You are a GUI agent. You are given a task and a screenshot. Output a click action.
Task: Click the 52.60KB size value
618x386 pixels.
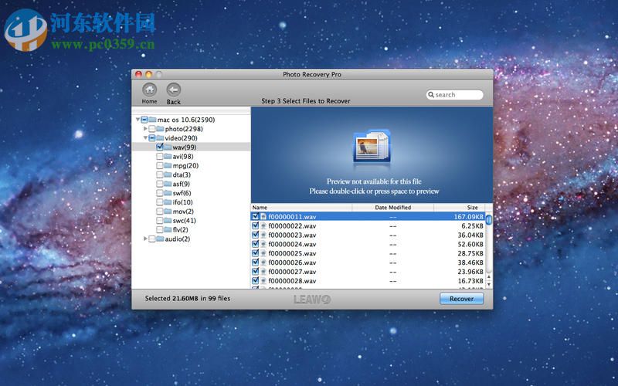point(470,244)
